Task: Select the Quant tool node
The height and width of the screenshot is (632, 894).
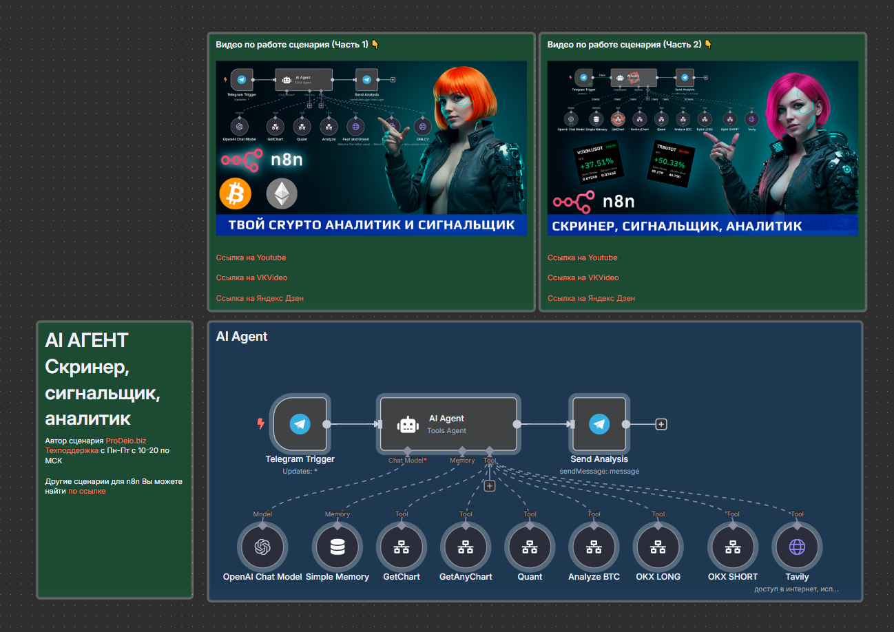Action: point(530,547)
